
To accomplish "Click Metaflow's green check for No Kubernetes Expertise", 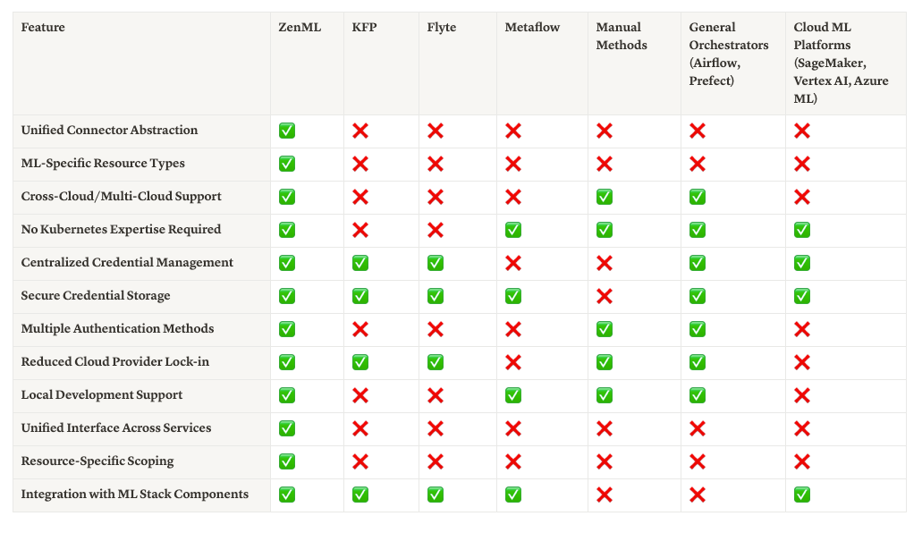I will 513,230.
